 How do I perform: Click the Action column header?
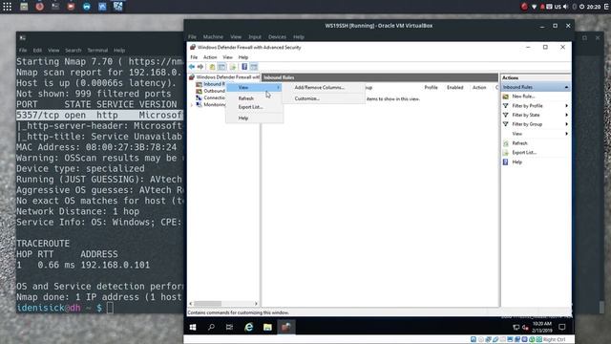click(x=479, y=87)
